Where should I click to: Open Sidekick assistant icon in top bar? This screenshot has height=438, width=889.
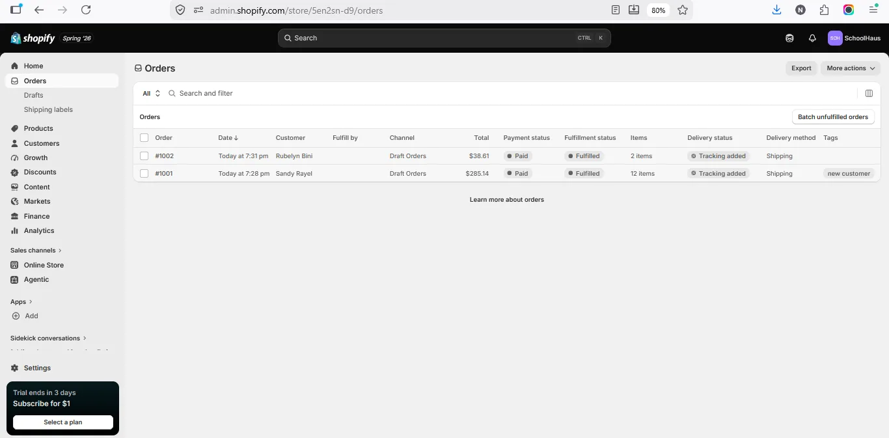pos(789,38)
